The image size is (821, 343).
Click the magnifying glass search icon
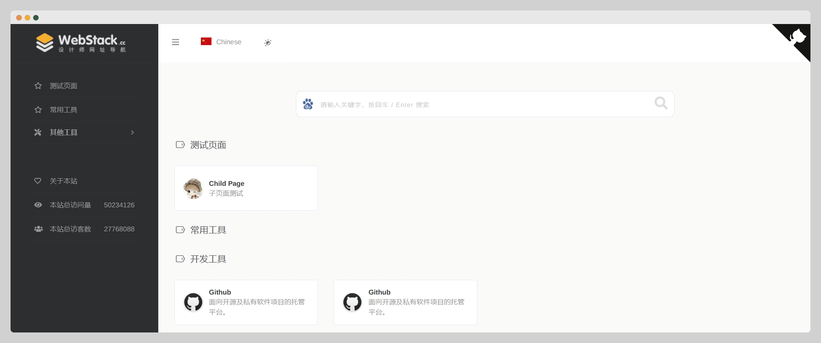[x=661, y=103]
